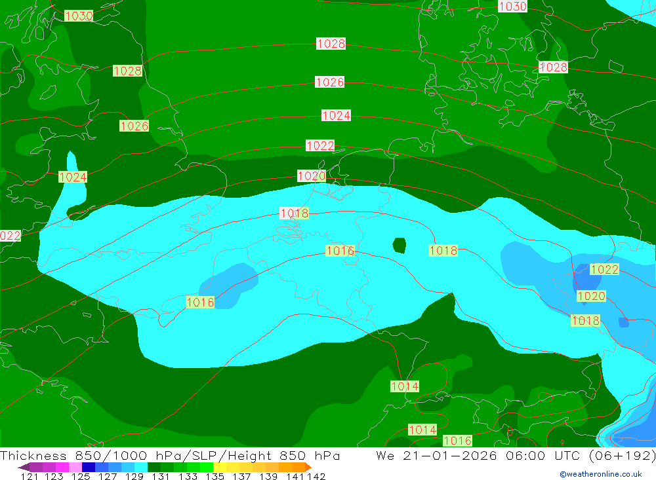
Task: Click the 'Thickness 850/1000 hPa/SLP/Height 850 hPa' title
Action: point(170,456)
